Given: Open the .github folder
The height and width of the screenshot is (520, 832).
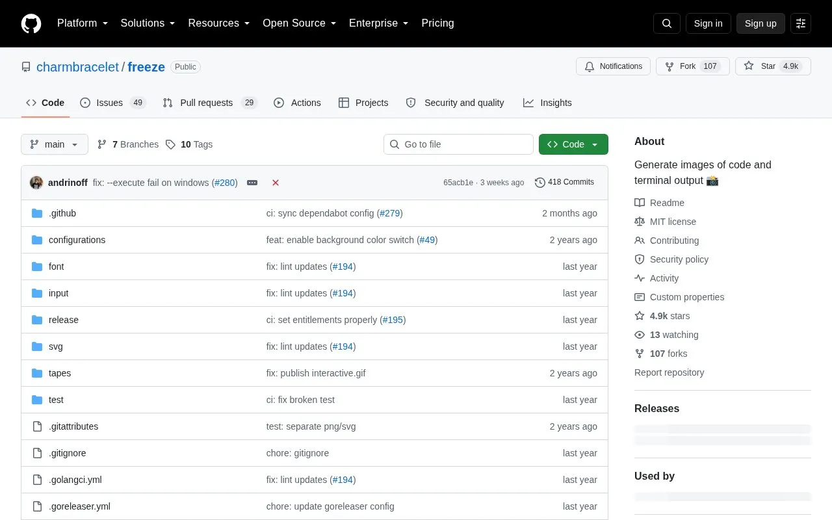Looking at the screenshot, I should coord(62,213).
